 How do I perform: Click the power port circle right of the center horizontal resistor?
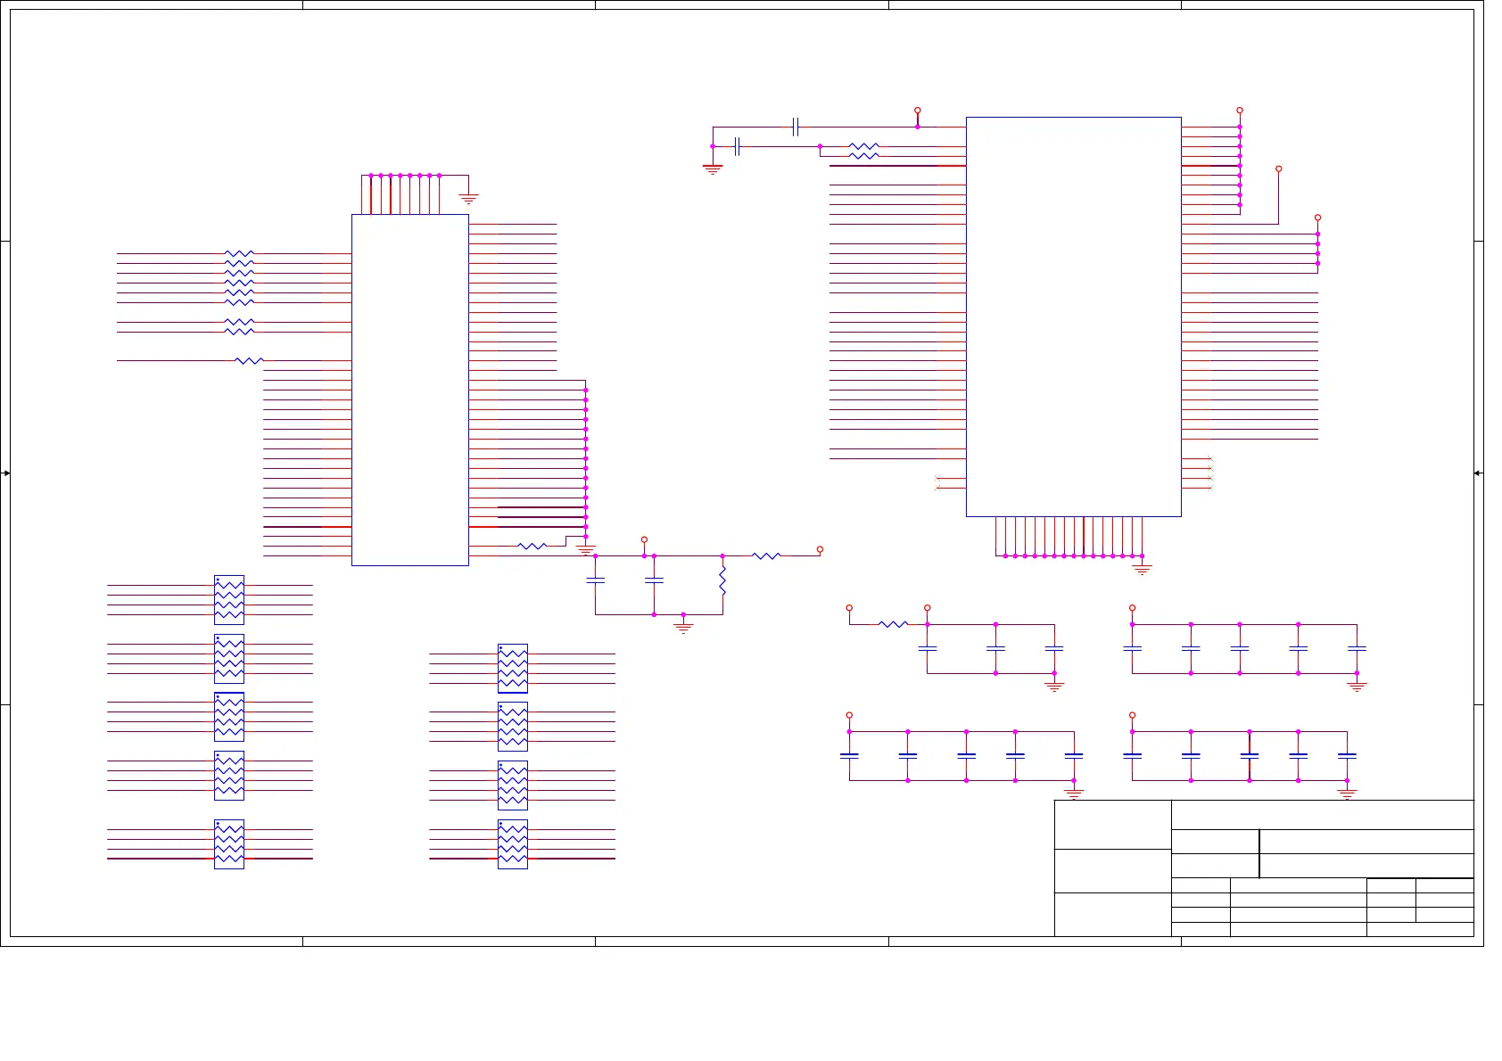(820, 549)
